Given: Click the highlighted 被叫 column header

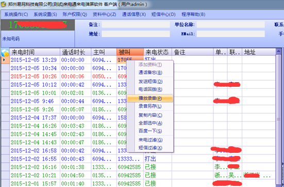Looking at the screenshot, I should click(x=130, y=52).
